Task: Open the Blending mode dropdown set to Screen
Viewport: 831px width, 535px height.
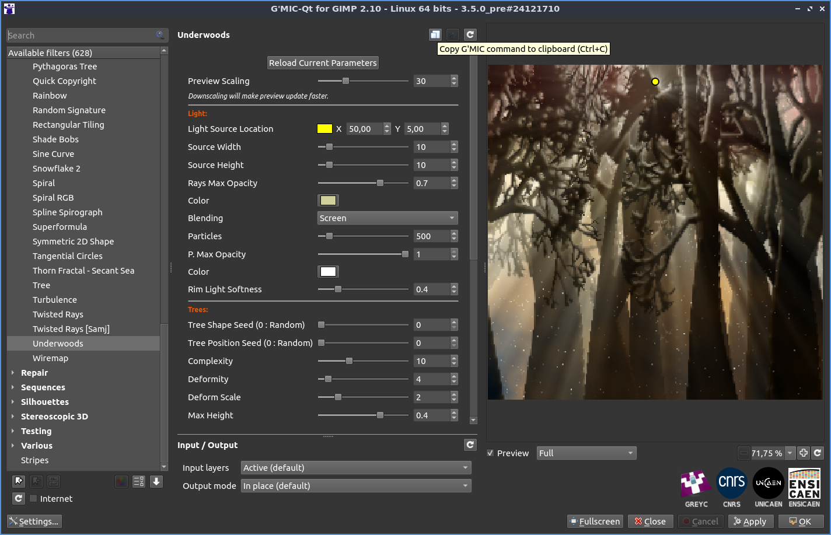Action: click(x=387, y=218)
